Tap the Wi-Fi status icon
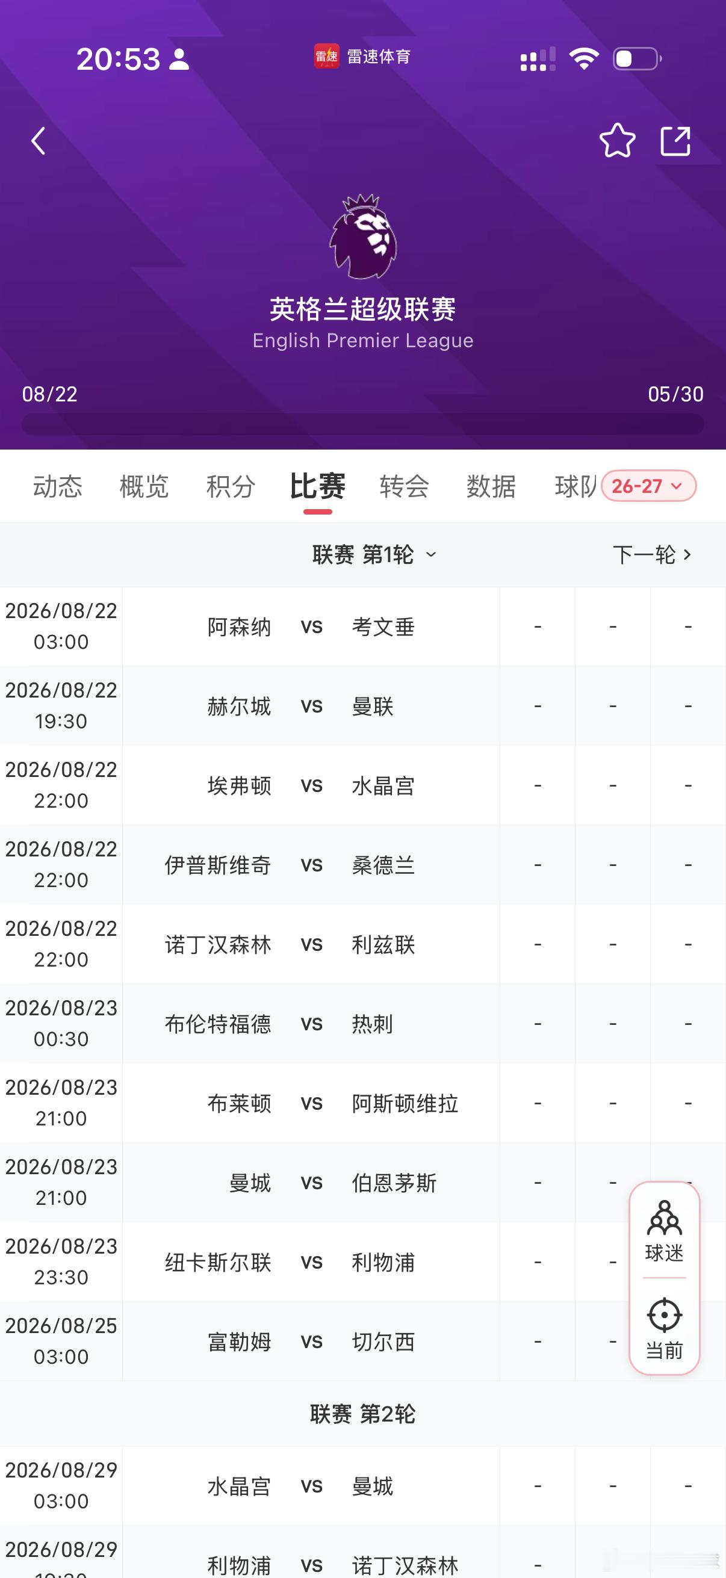The width and height of the screenshot is (726, 1578). click(x=583, y=59)
